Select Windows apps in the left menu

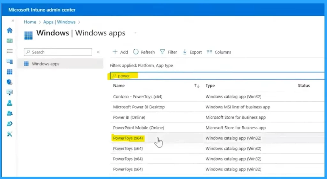60,64
